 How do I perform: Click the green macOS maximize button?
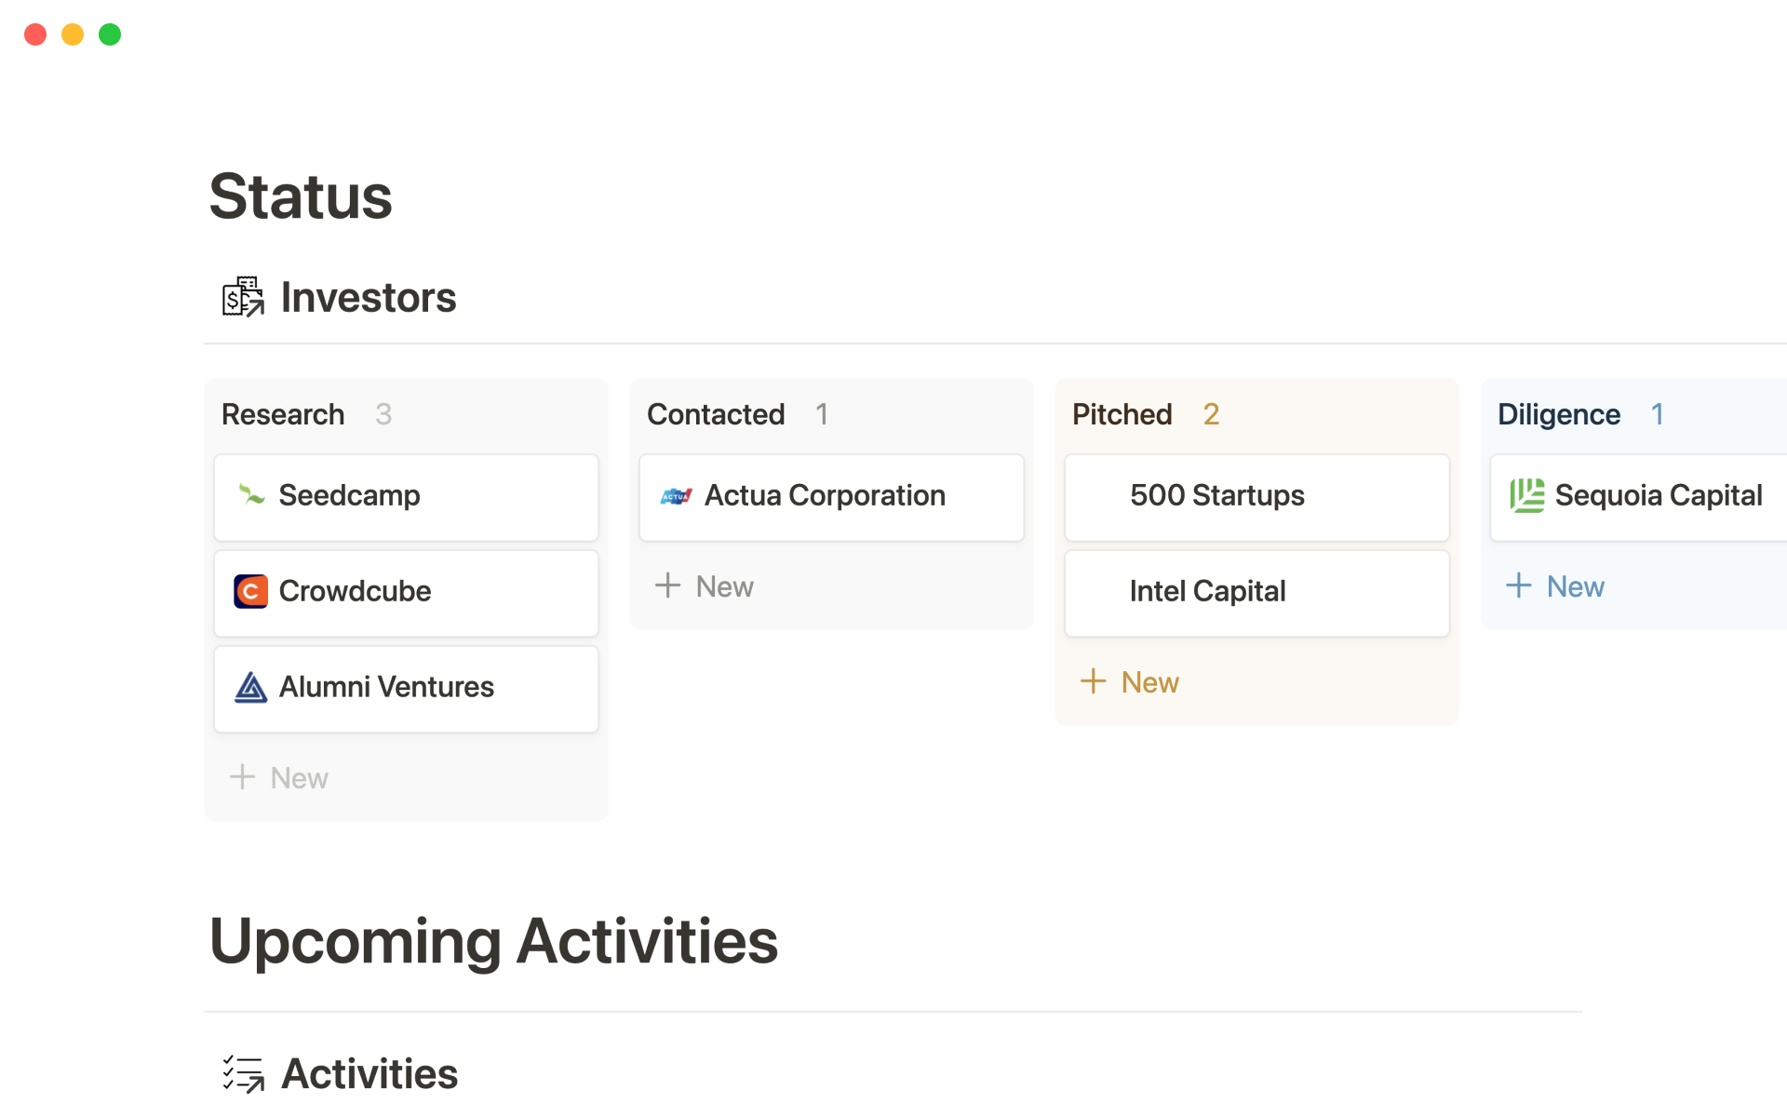coord(110,34)
